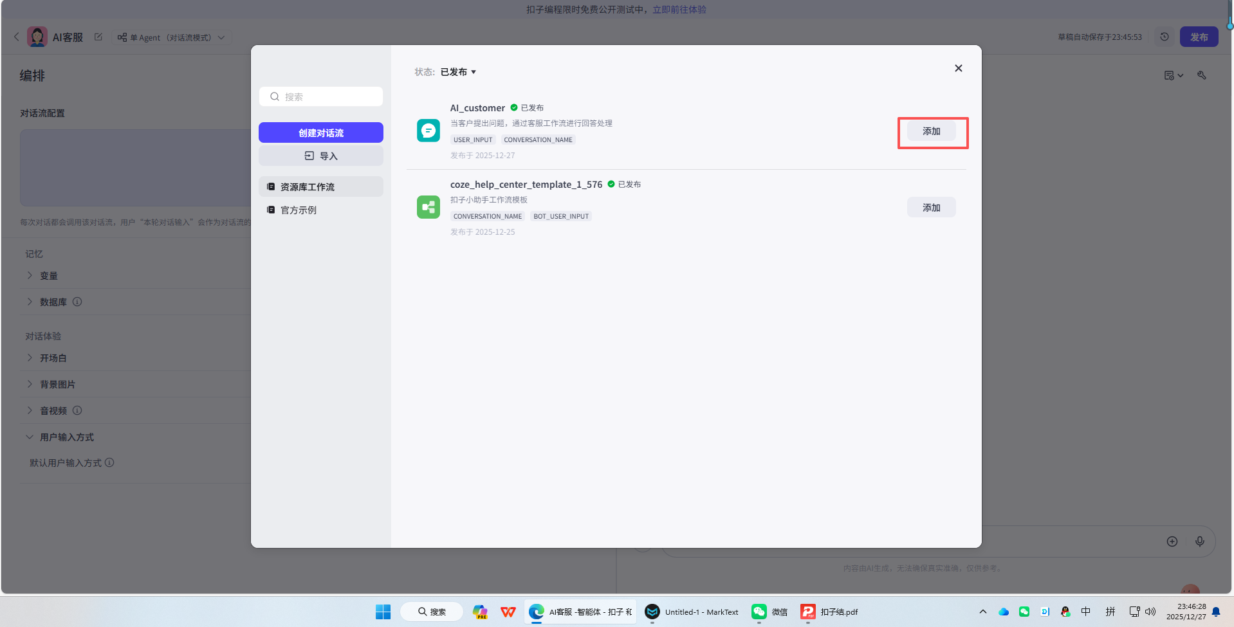Screen dimensions: 1234x627
Task: Collapse the 用户输入方式 section
Action: 30,437
